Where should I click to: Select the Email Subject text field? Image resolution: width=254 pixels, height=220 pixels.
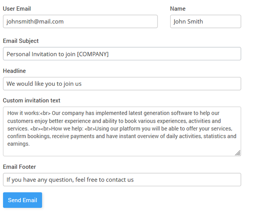(122, 54)
